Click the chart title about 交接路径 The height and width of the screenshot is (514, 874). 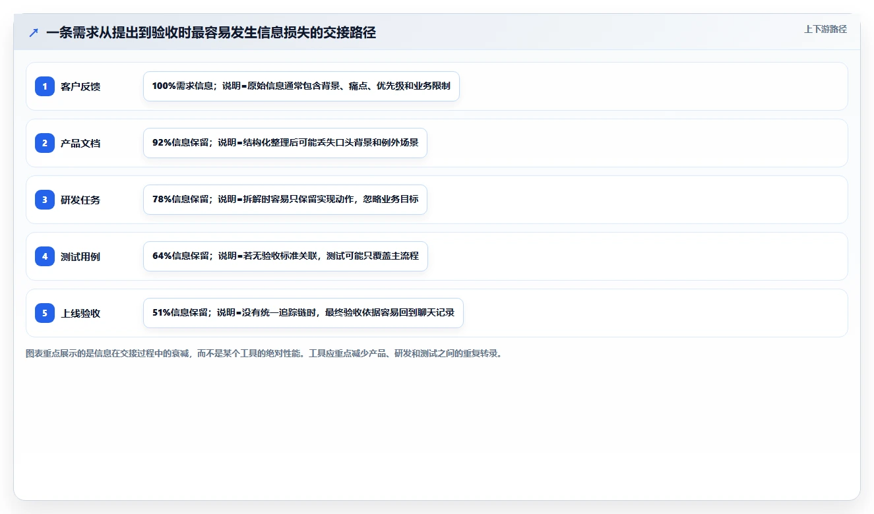211,32
